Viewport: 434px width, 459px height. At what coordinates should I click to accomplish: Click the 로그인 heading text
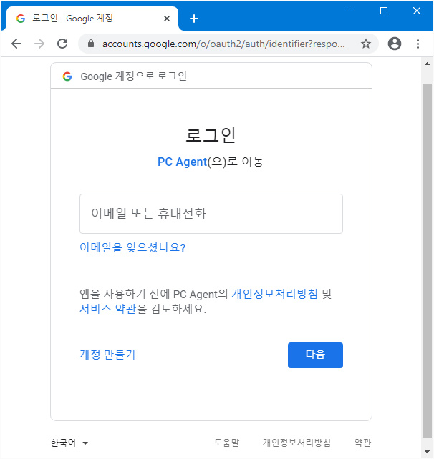[211, 135]
